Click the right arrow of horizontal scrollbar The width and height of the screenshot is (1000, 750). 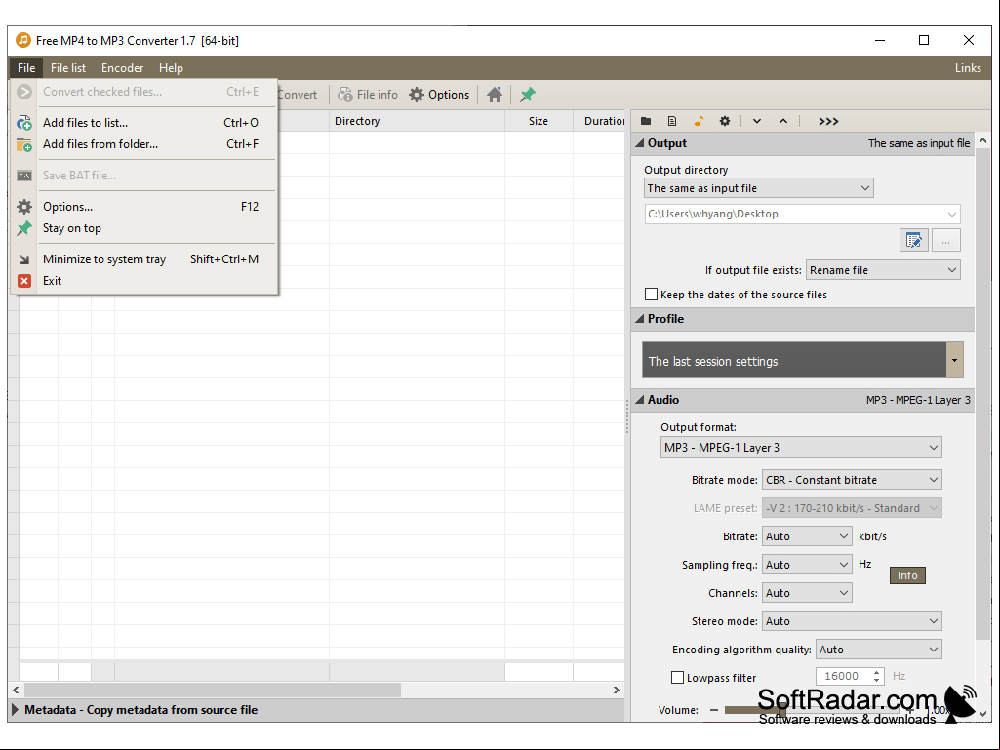pos(616,691)
